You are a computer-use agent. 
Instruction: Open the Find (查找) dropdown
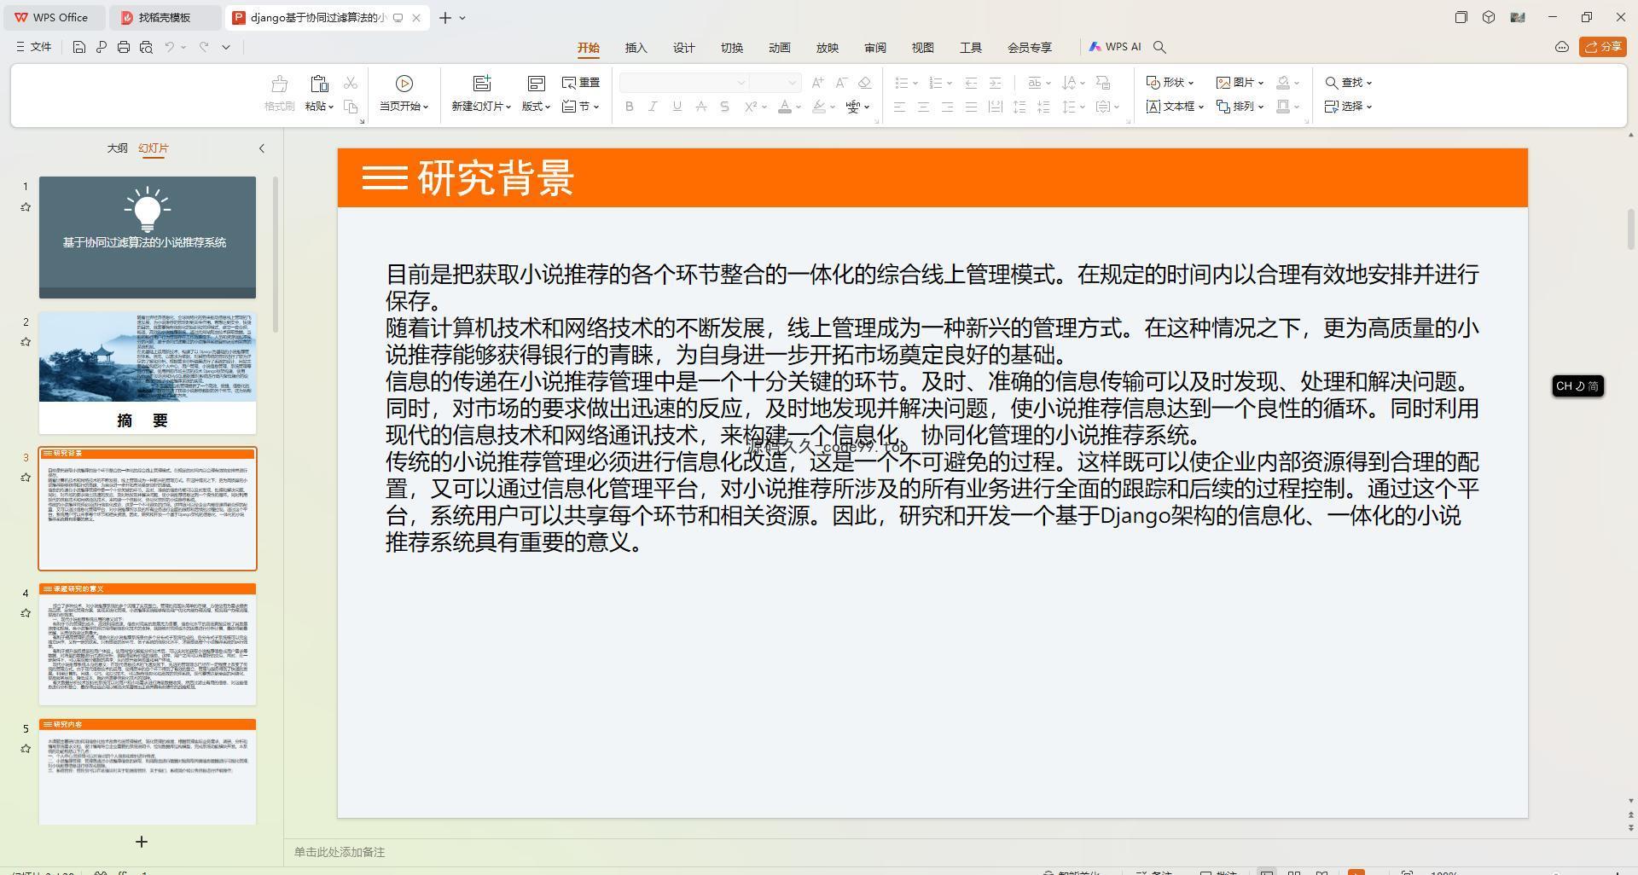tap(1349, 83)
